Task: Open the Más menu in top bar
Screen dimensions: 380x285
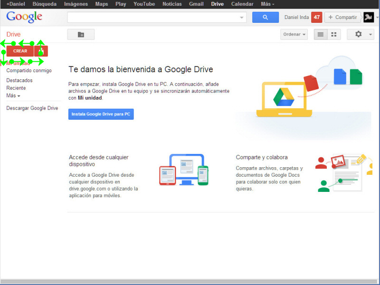Action: click(x=267, y=4)
